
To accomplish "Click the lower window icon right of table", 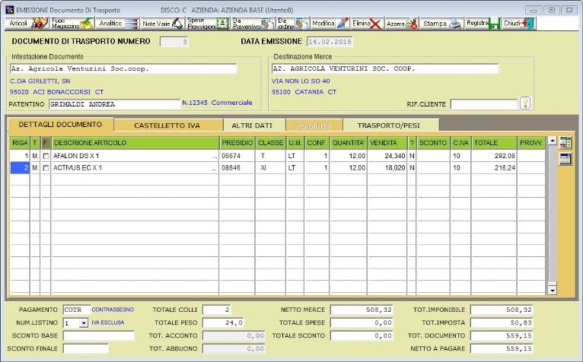I will pos(565,159).
